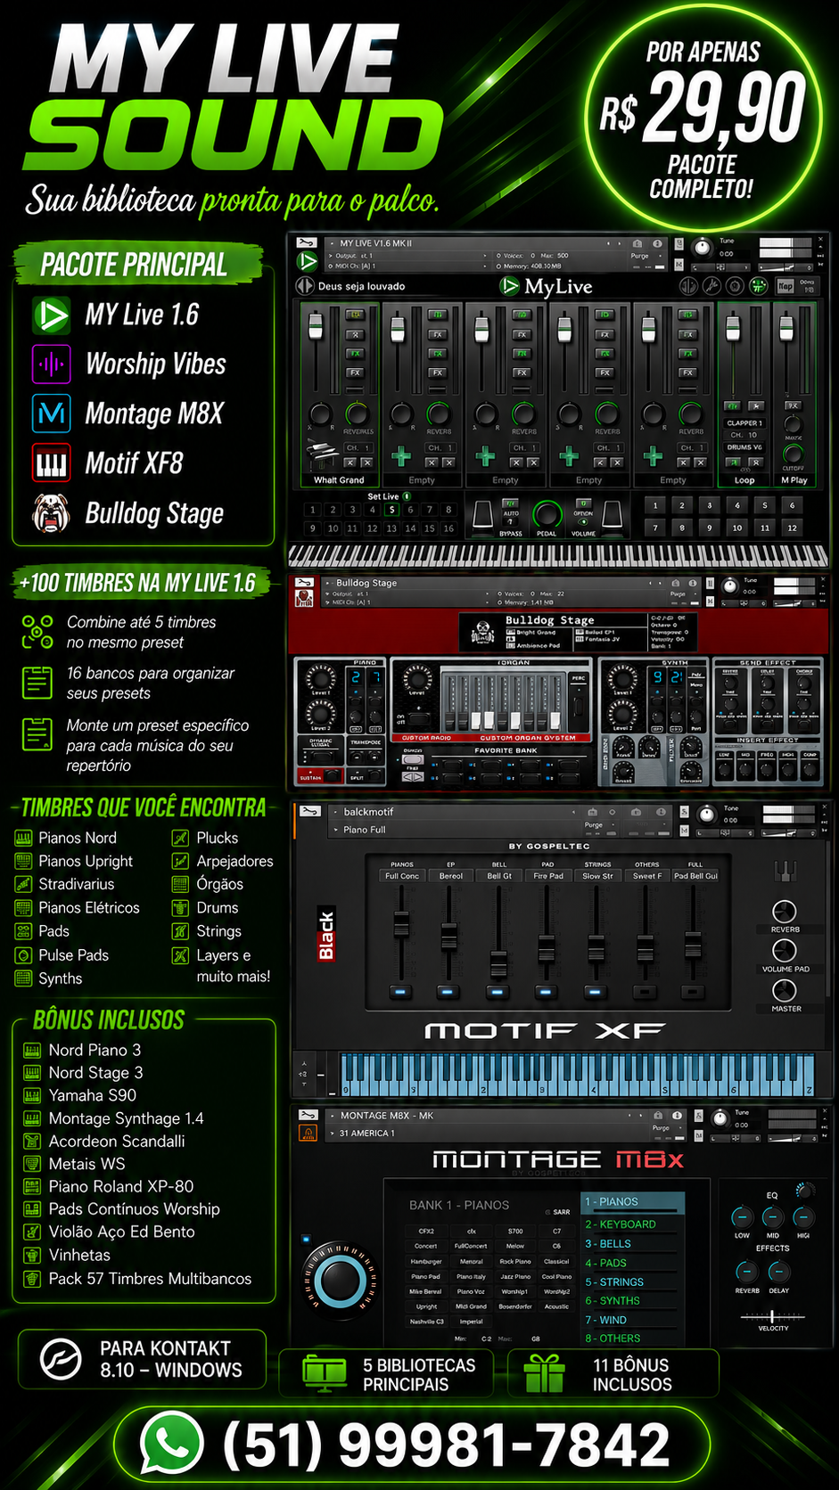839x1490 pixels.
Task: Click the round arrows icon beside Deus seja louvado
Action: 305,286
